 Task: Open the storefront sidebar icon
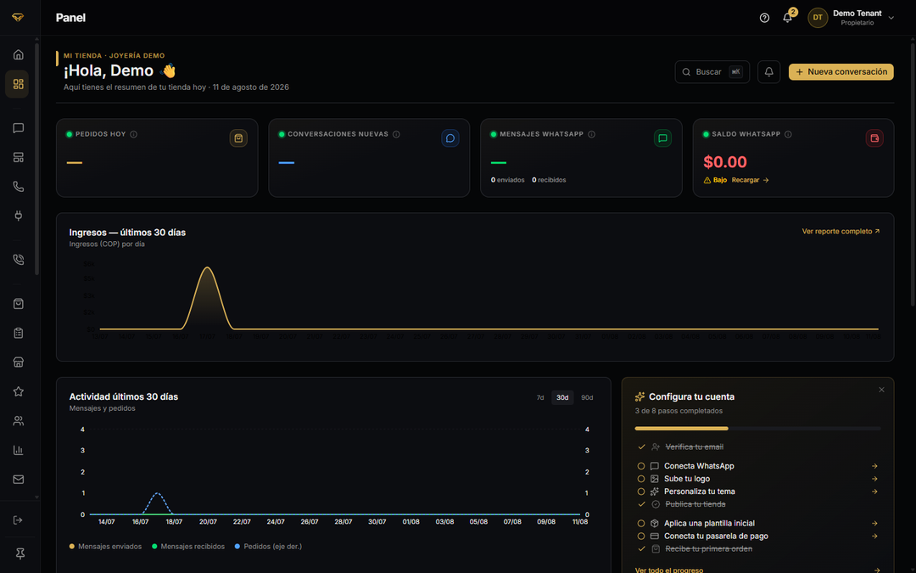click(x=18, y=362)
